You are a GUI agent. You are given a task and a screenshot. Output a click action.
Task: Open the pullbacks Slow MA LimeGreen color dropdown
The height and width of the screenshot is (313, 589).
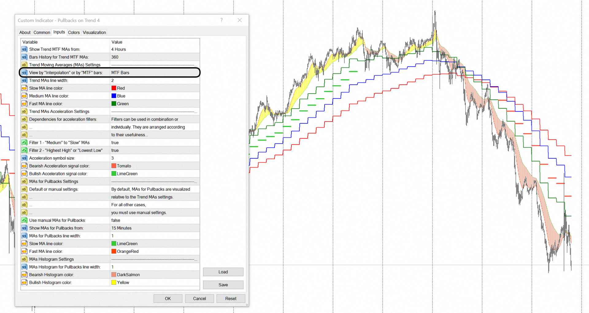tap(155, 244)
